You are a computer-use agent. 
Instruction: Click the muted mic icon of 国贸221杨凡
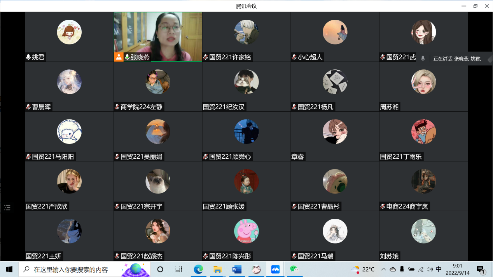pos(294,107)
